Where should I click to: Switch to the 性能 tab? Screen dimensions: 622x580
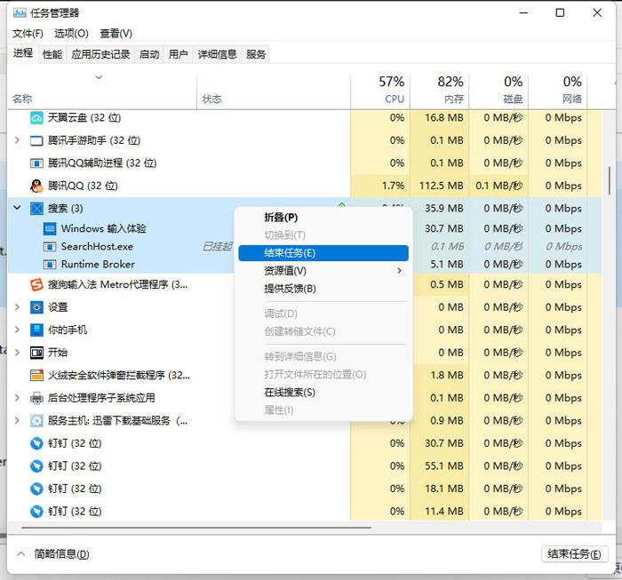[52, 54]
